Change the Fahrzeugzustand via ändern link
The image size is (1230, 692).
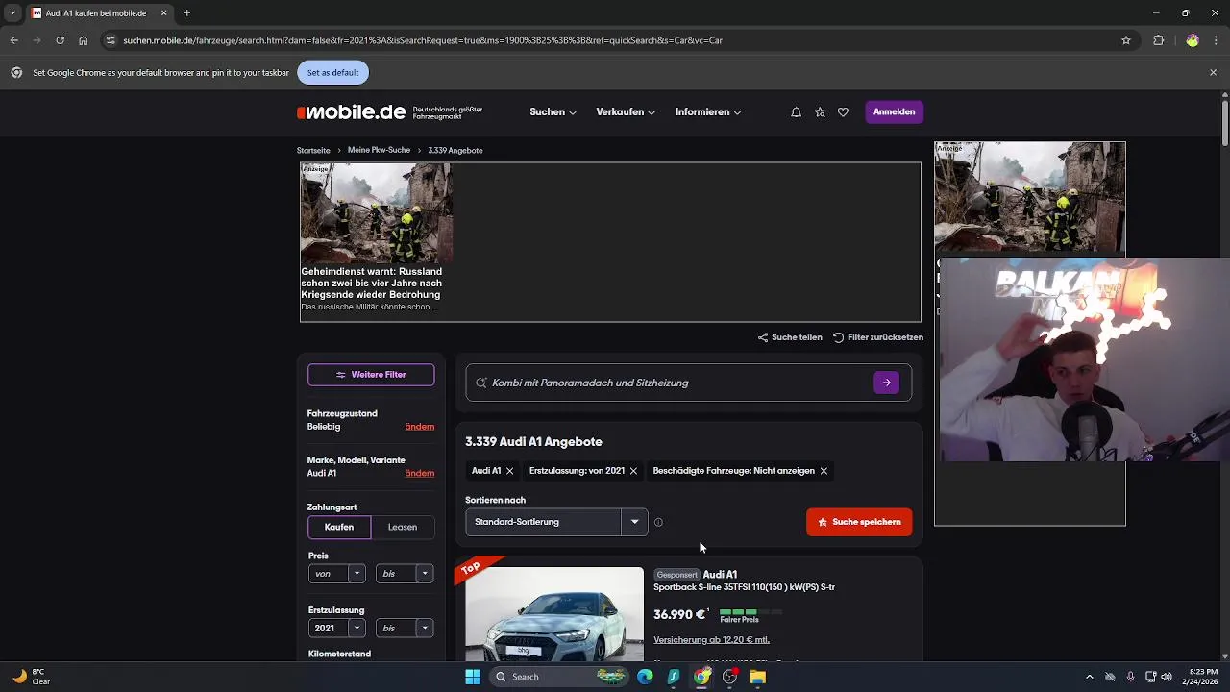pos(420,427)
